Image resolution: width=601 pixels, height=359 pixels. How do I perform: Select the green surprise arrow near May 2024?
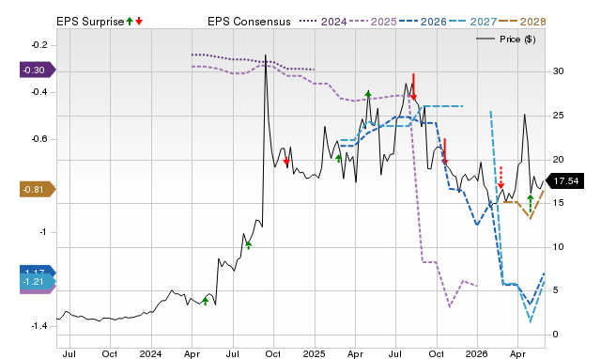205,301
